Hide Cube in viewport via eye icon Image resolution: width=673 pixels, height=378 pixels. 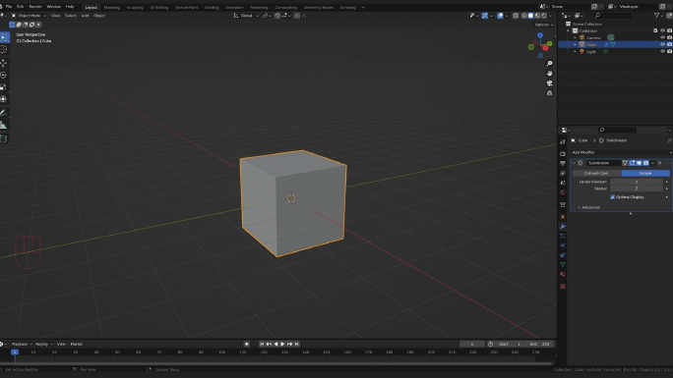click(x=663, y=44)
